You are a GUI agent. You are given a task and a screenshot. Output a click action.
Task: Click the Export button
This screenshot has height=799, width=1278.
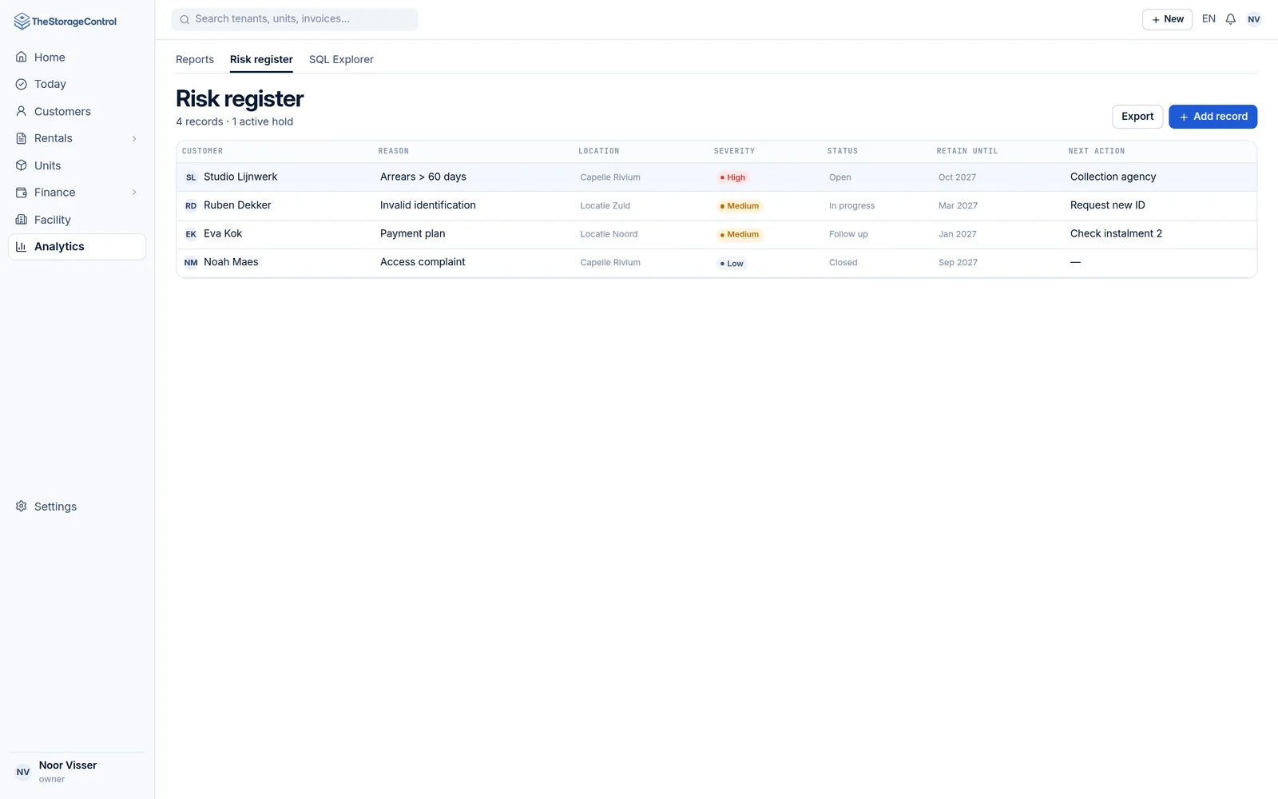click(1137, 117)
